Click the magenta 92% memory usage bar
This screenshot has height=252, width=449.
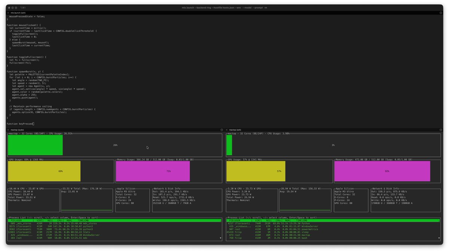pyautogui.click(x=382, y=171)
